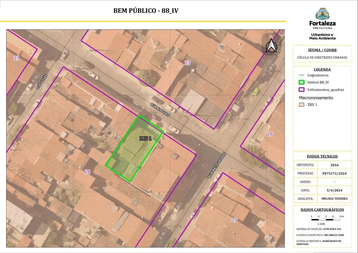Click the date value "5/4/2024"

point(334,190)
